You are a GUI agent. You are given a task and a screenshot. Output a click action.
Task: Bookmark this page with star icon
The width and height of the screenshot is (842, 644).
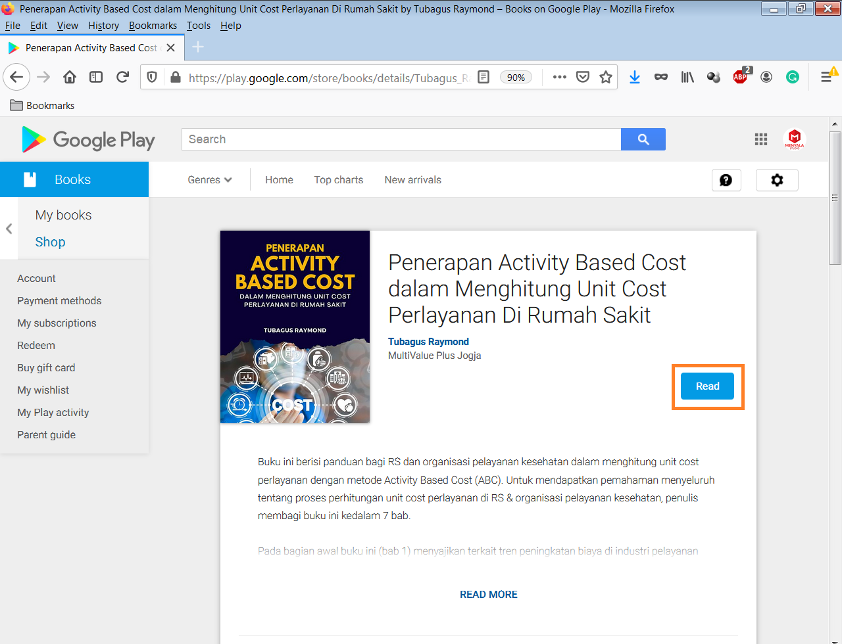(605, 78)
